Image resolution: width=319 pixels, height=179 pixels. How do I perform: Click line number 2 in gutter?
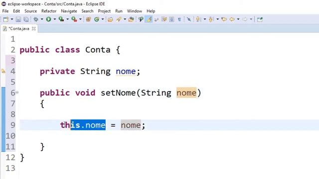(13, 50)
